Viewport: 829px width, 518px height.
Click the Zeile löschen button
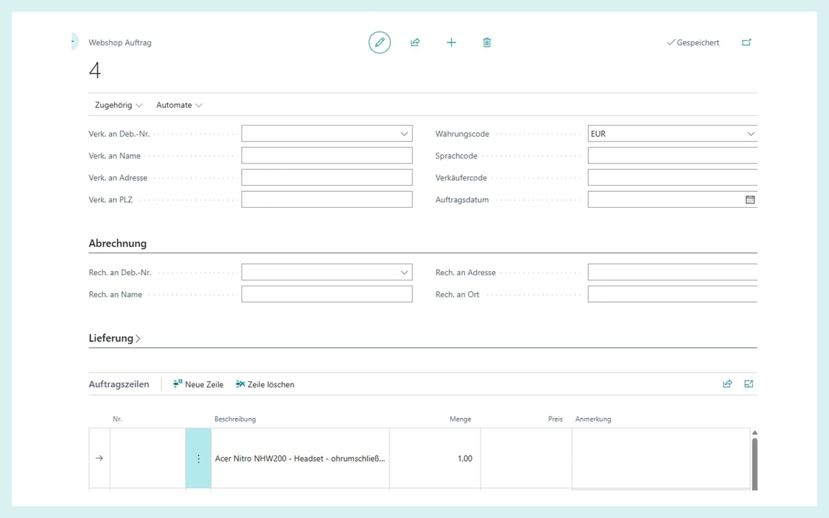coord(265,384)
